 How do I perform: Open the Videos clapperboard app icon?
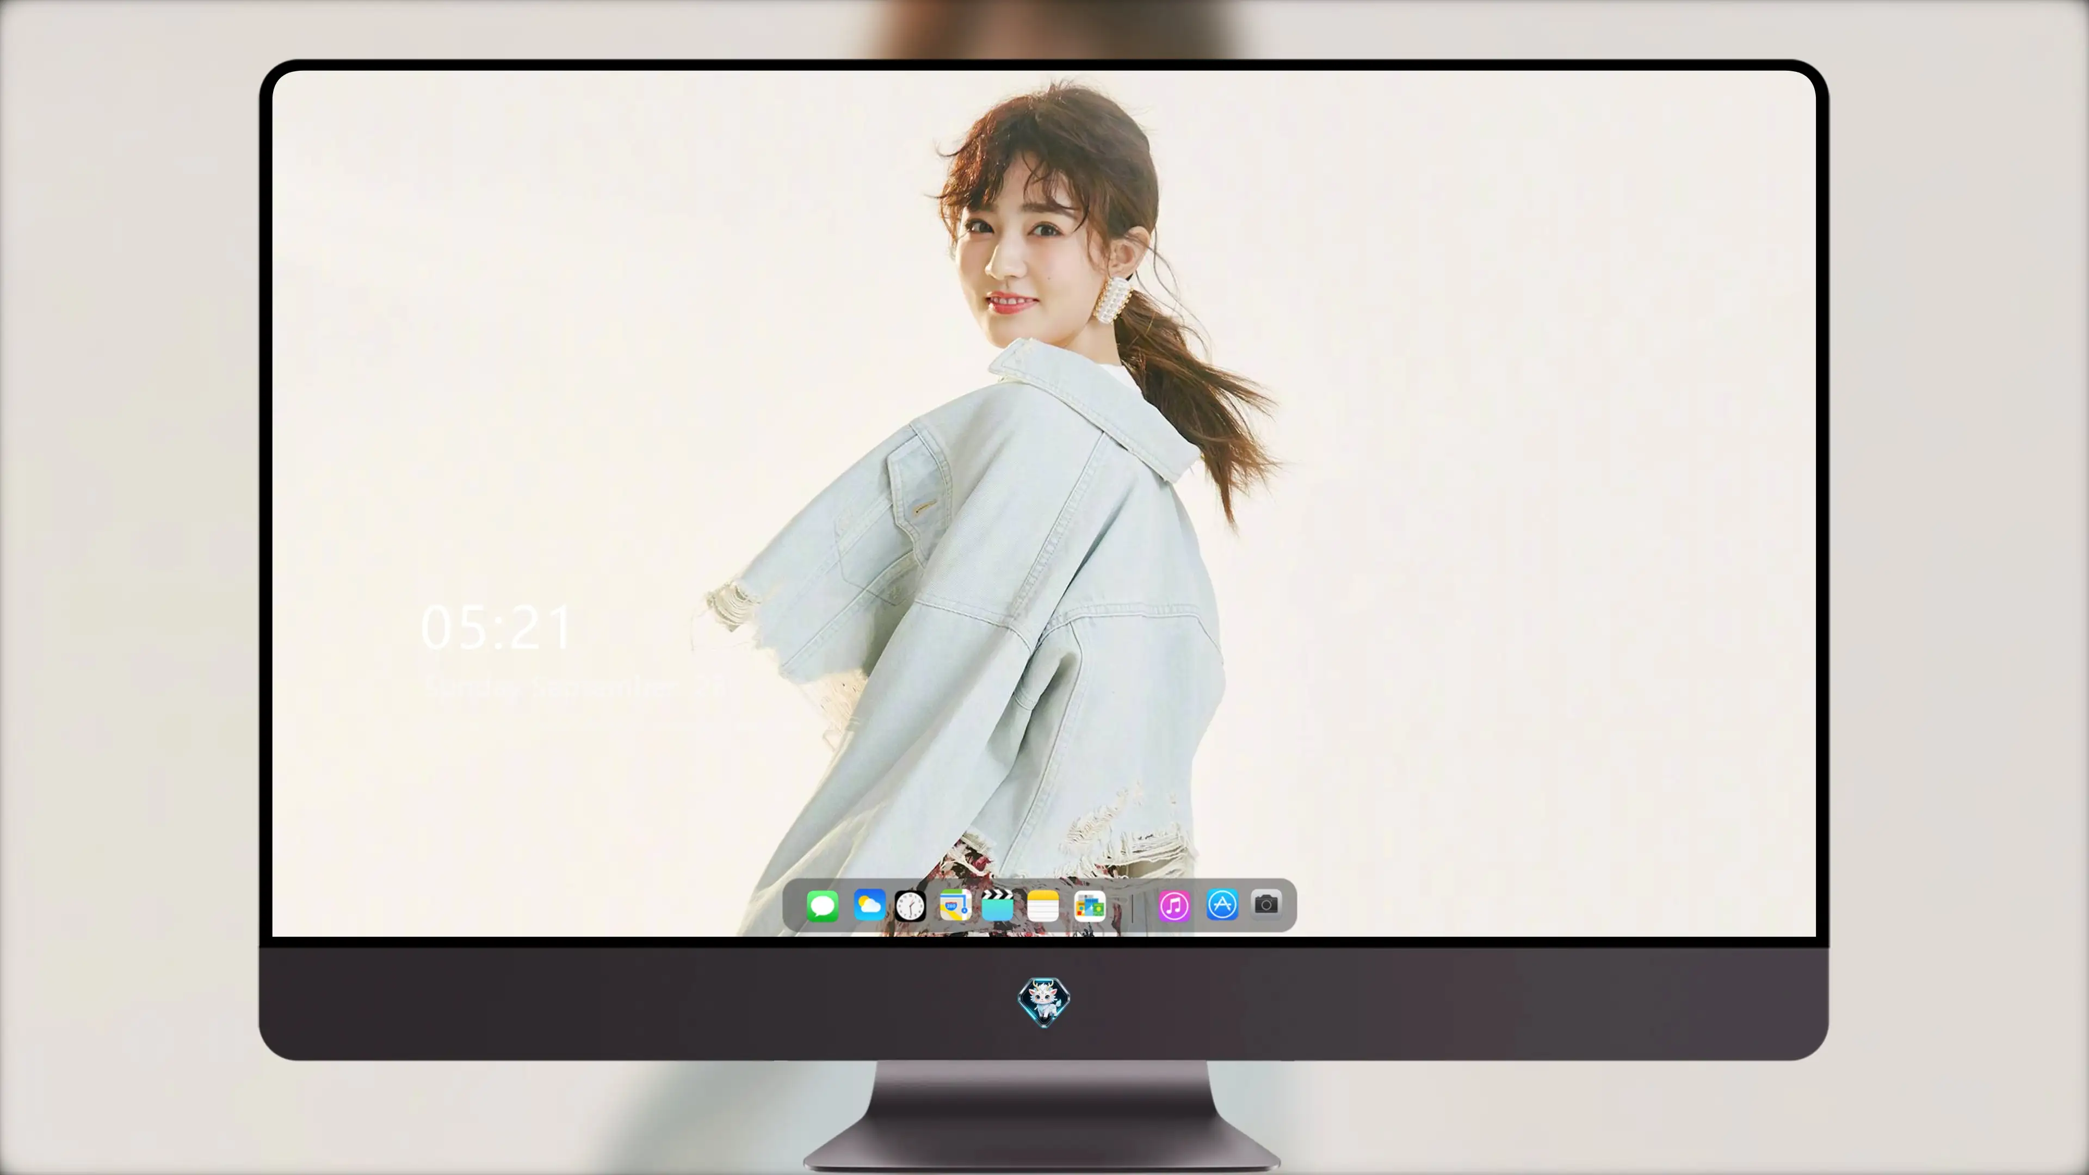click(x=998, y=905)
